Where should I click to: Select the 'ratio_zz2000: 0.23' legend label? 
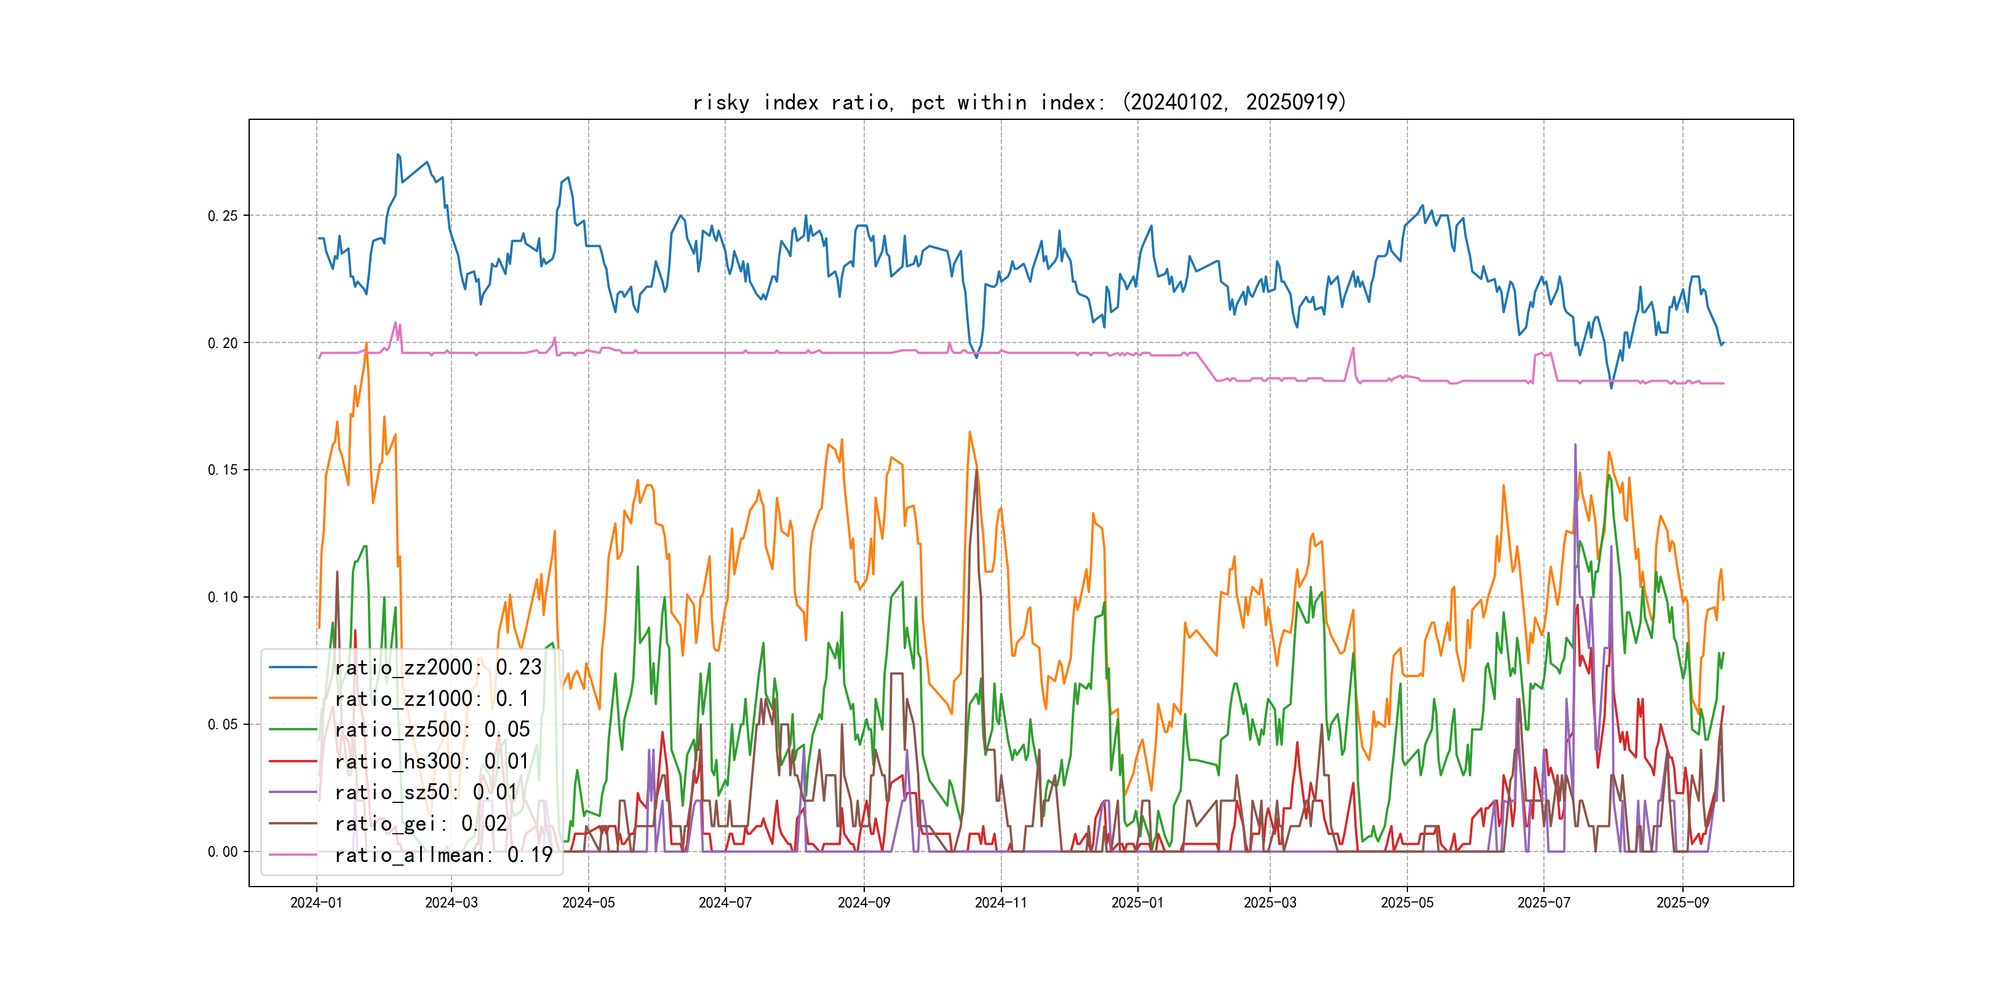438,666
